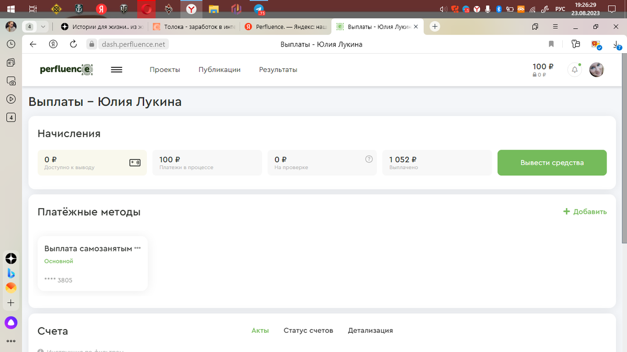This screenshot has height=352, width=627.
Task: Click the Yandex Я home button
Action: pyautogui.click(x=53, y=44)
